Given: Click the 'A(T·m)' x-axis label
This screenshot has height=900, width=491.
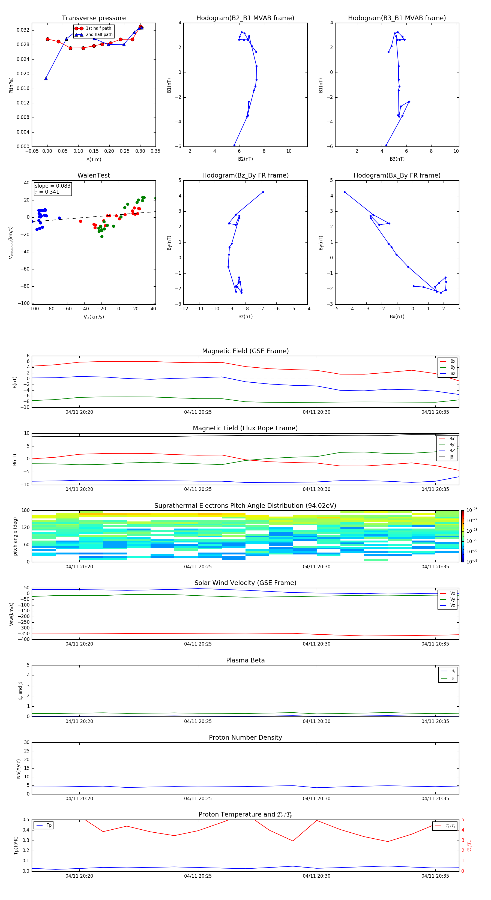Looking at the screenshot, I should [x=94, y=160].
